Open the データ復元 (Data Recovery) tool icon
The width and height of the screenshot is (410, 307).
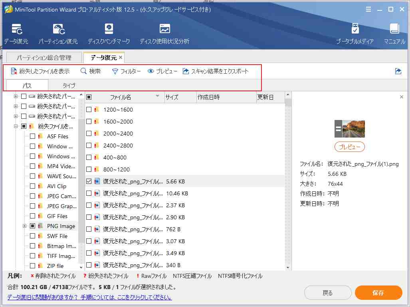[17, 29]
